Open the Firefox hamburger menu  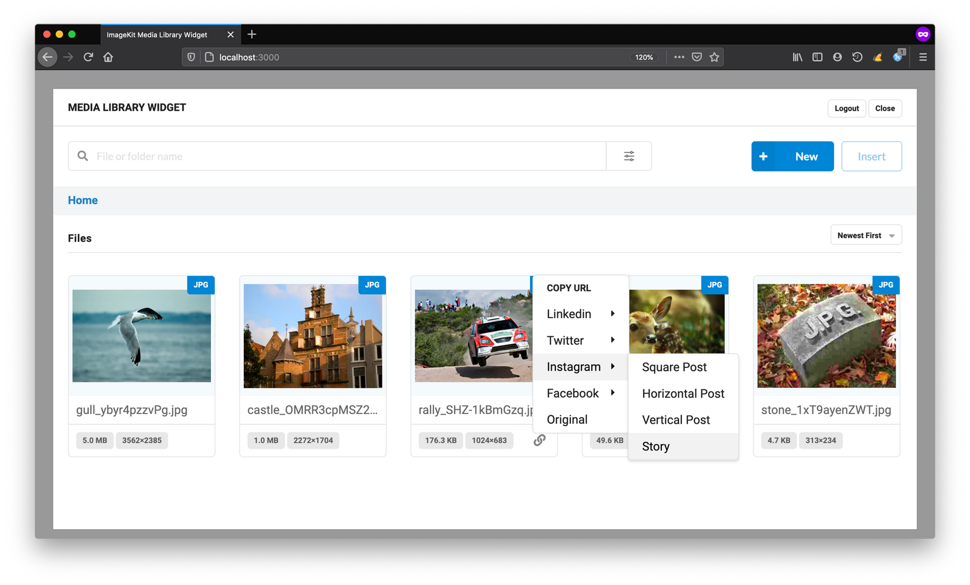tap(923, 56)
